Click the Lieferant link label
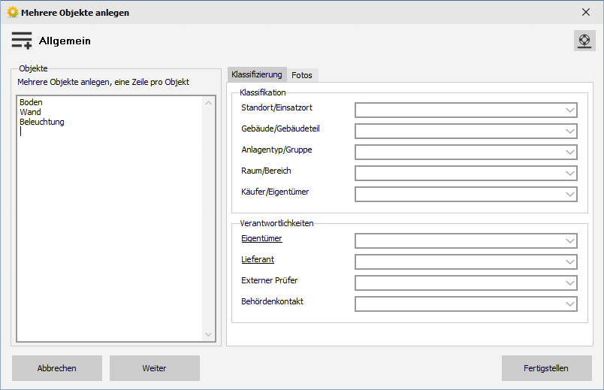Viewport: 604px width, 390px height. [258, 259]
